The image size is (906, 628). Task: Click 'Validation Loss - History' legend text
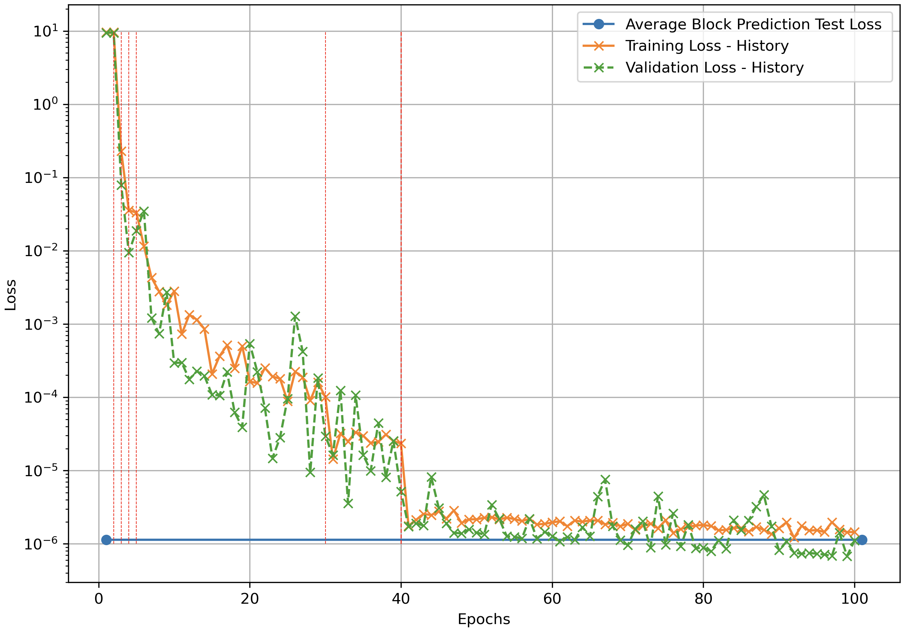(714, 68)
